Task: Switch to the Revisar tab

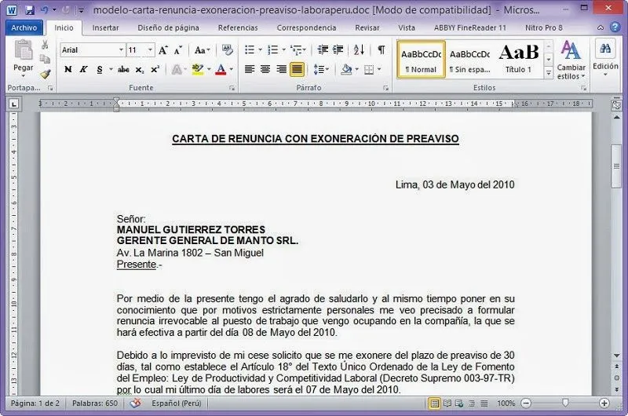Action: click(367, 27)
